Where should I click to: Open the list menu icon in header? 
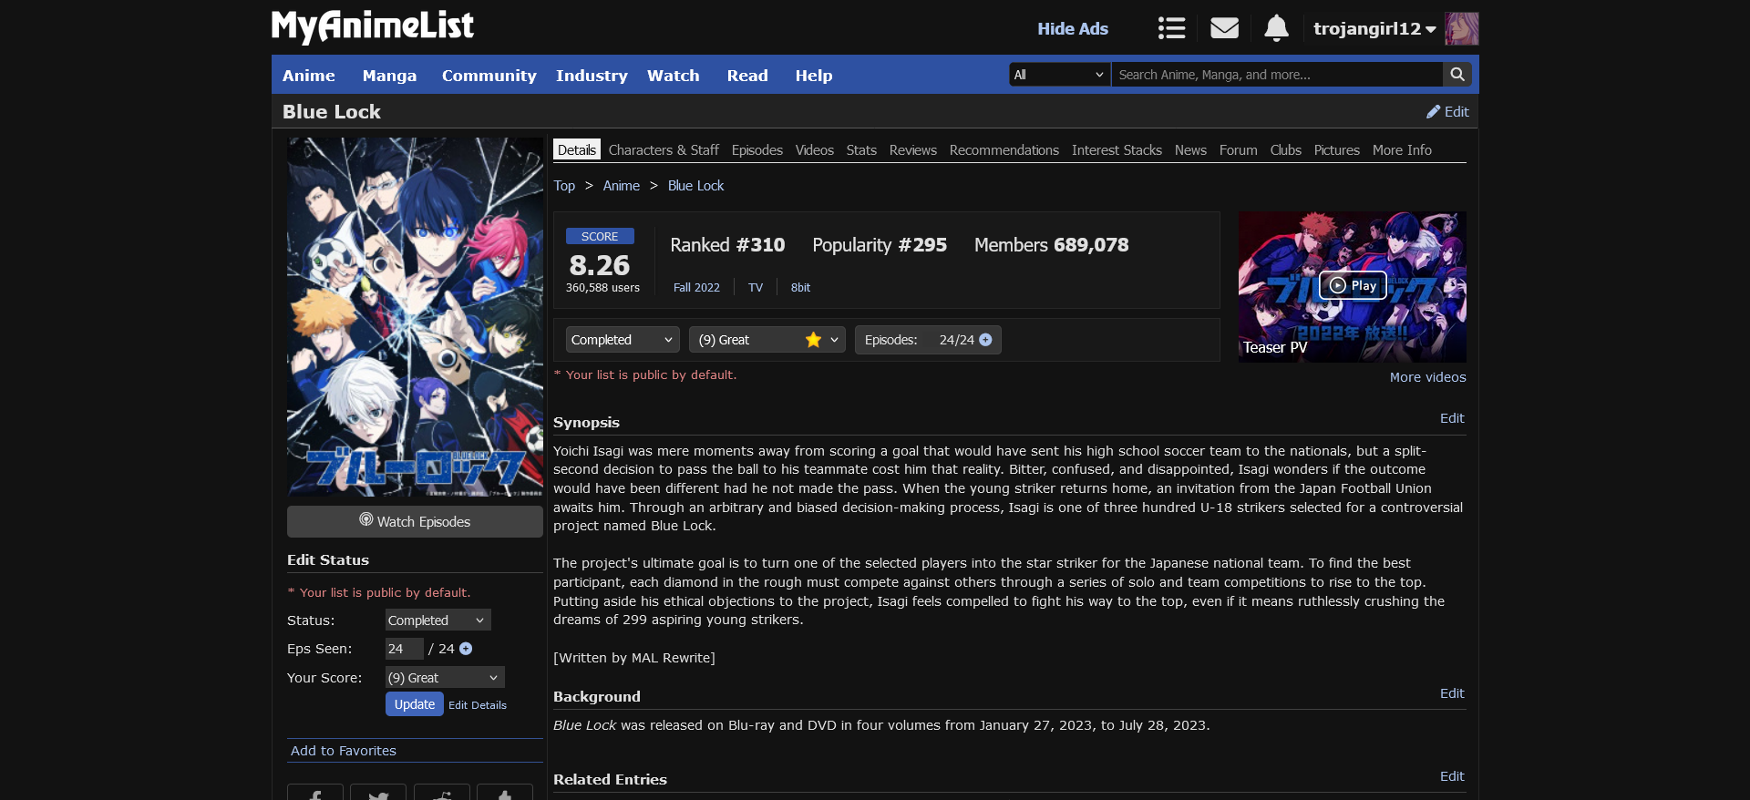click(1171, 28)
